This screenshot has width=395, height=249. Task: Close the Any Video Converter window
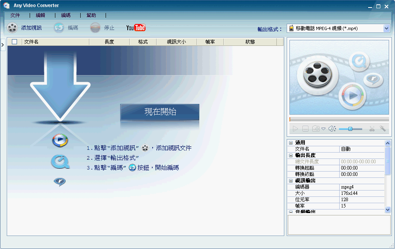coord(386,7)
